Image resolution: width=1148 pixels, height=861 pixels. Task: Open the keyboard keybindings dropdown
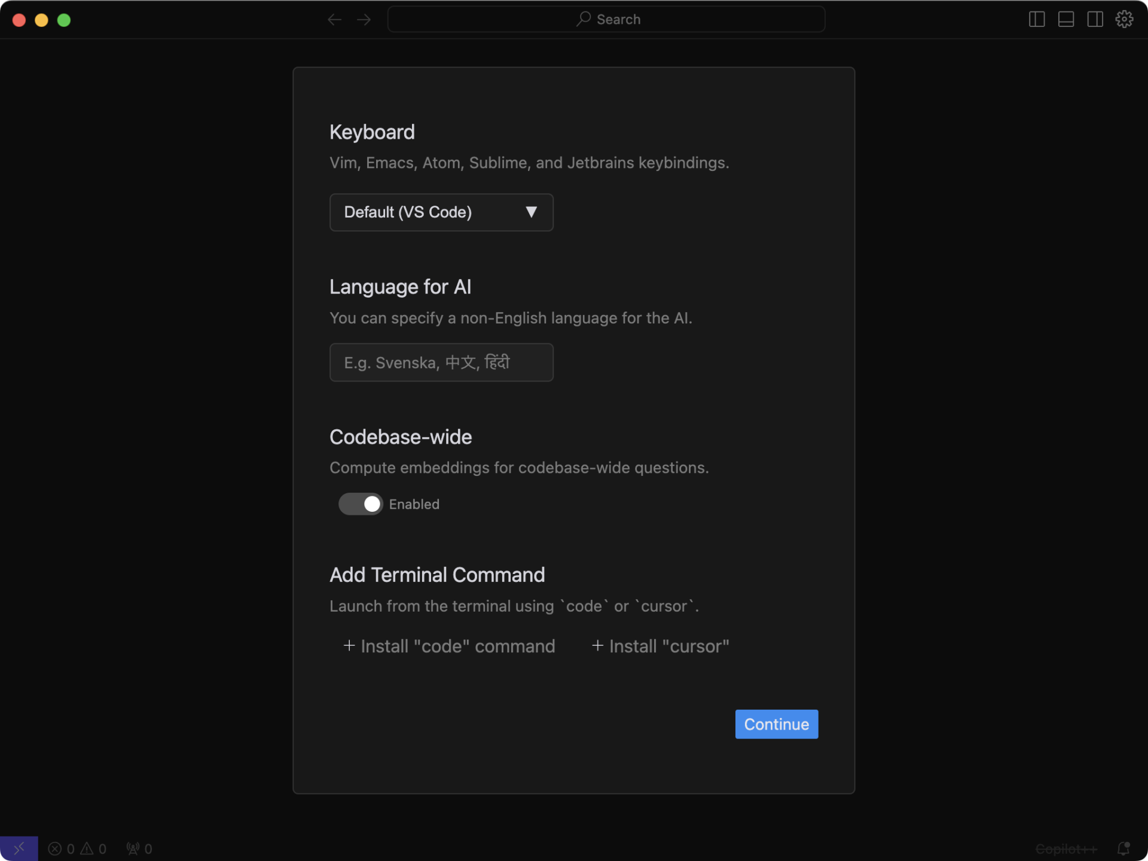(441, 212)
